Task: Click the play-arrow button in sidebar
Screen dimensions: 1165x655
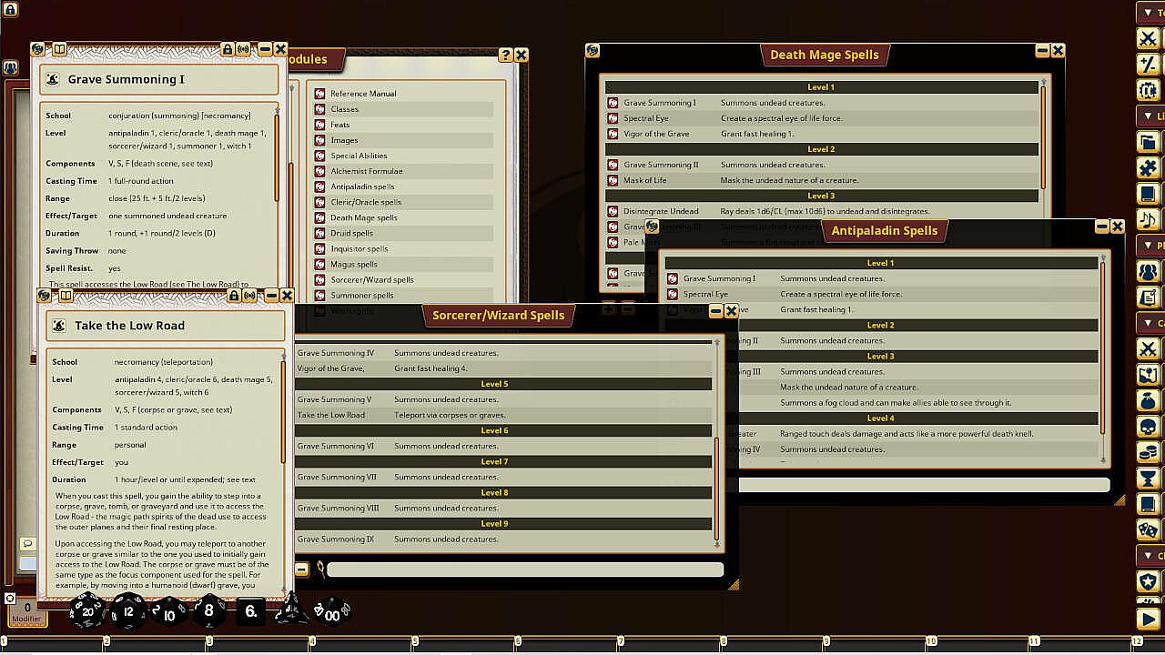Action: click(1148, 620)
